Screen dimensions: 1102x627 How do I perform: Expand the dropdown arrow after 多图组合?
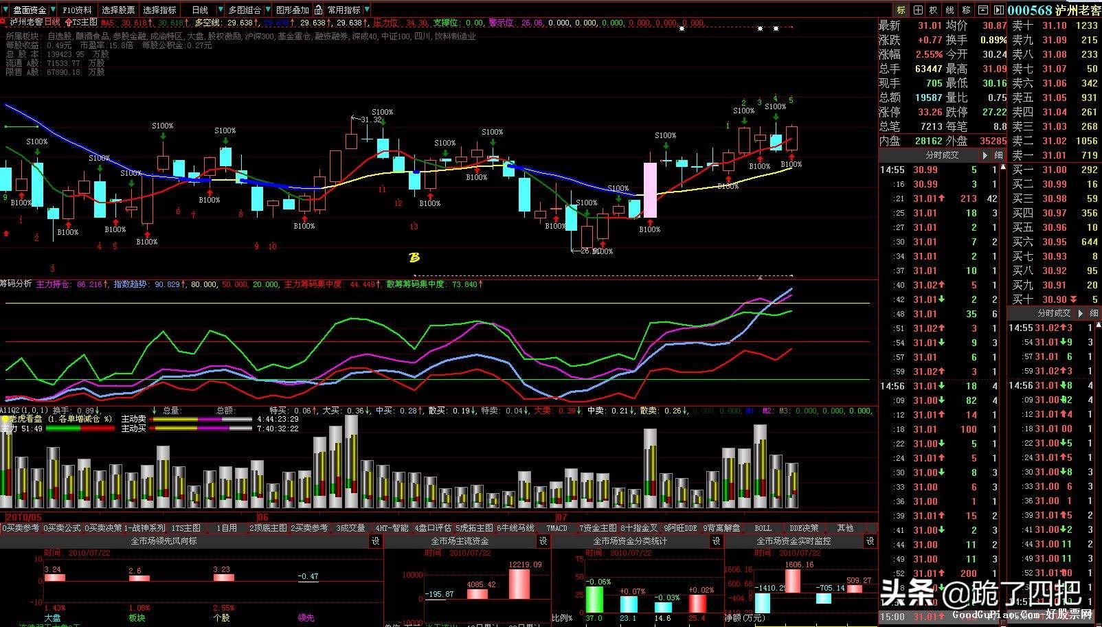coord(267,10)
